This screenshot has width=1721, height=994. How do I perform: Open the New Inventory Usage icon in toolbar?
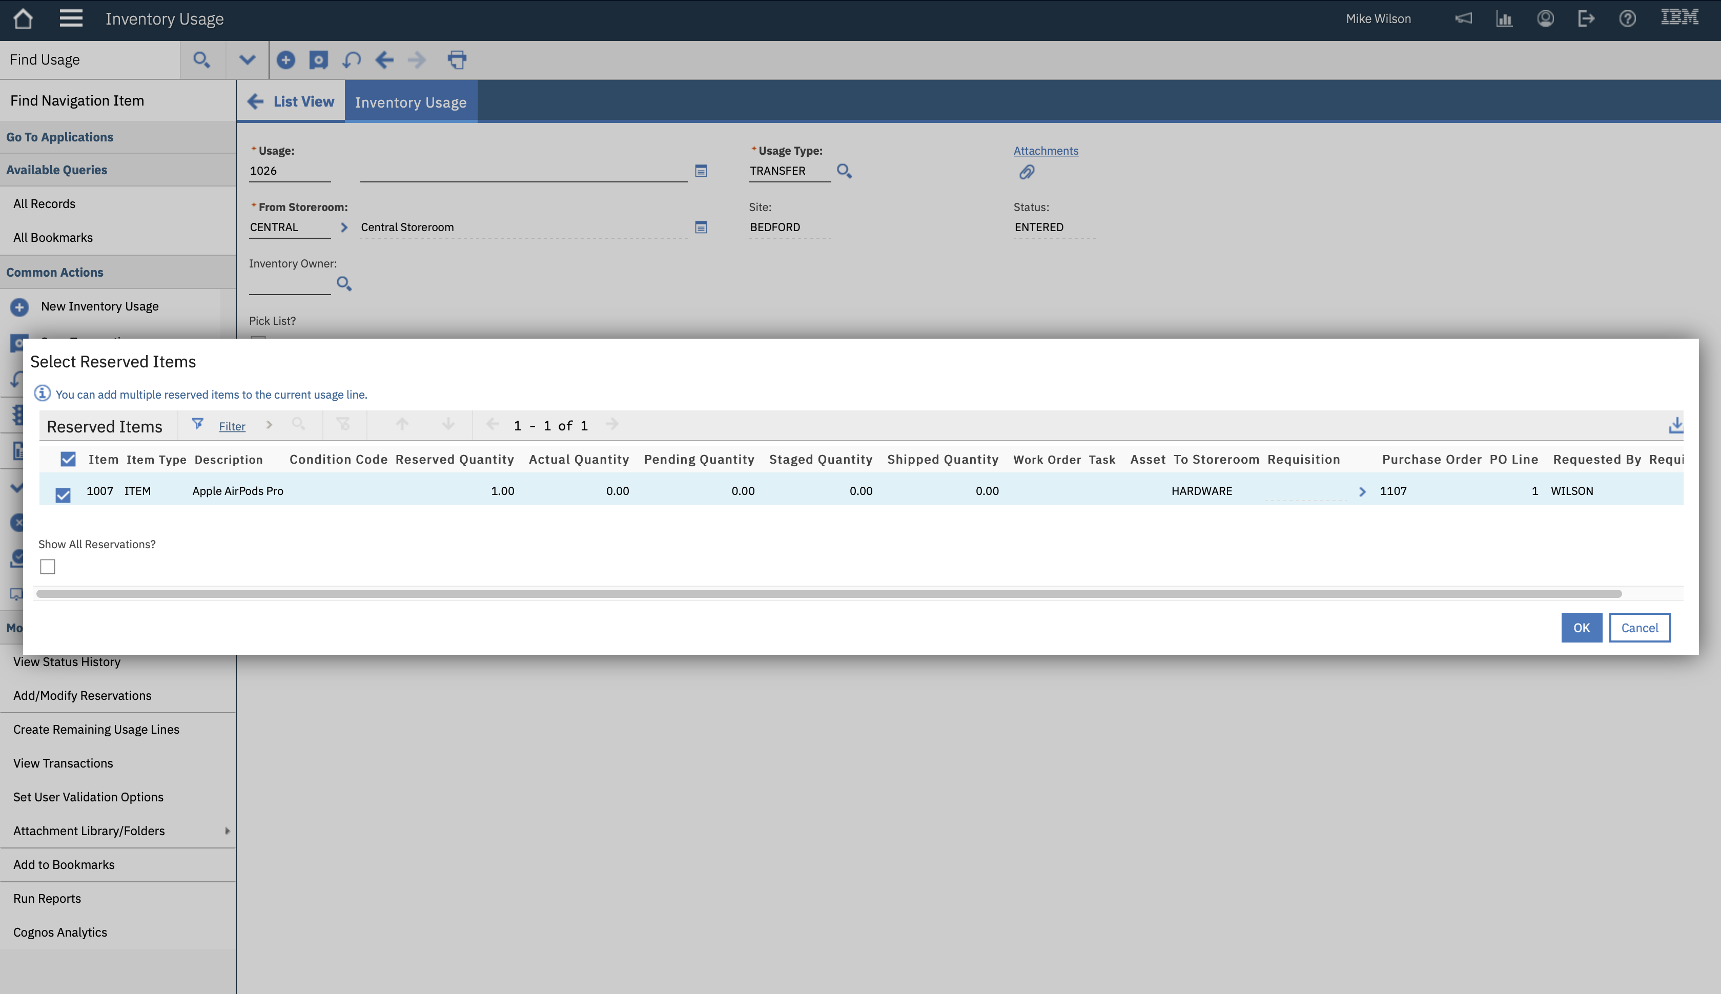286,59
